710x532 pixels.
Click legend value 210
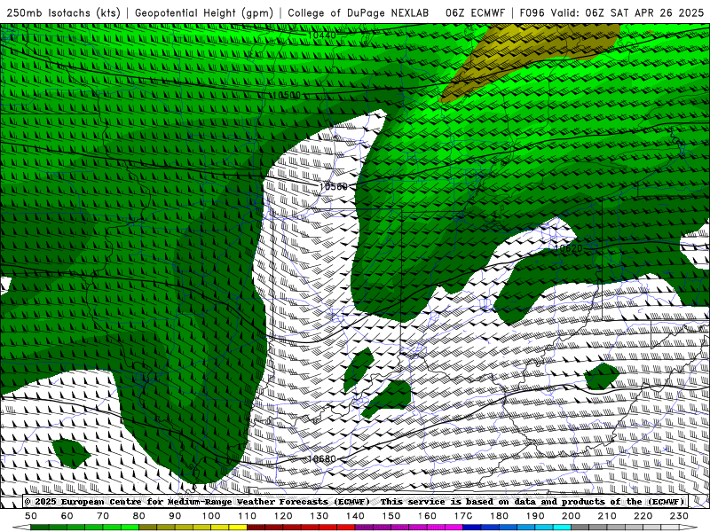click(607, 516)
